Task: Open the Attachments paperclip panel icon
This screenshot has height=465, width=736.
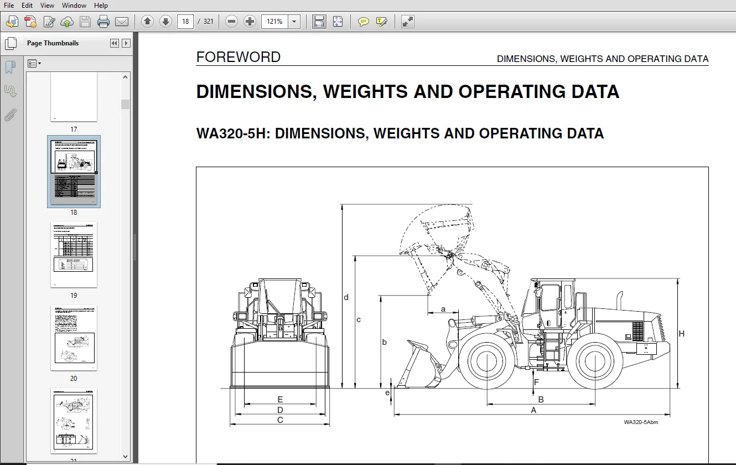Action: [11, 115]
